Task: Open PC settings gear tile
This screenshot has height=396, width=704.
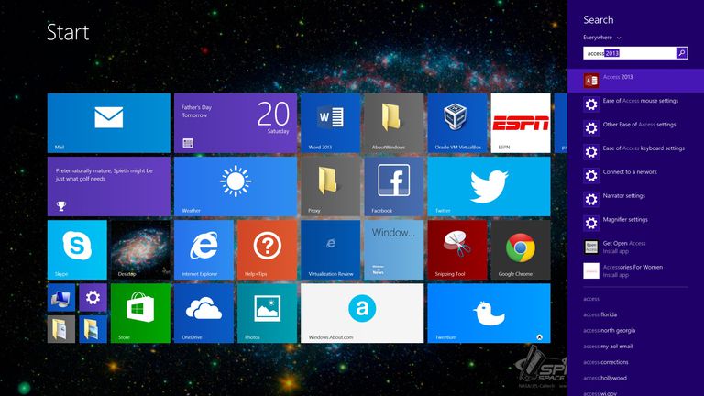Action: [93, 297]
